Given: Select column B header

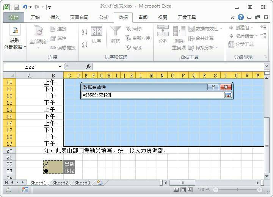Looking at the screenshot, I should pyautogui.click(x=53, y=75).
